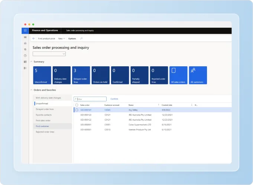The image size is (253, 185).
Task: Click sales order SID-000061
Action: click(x=86, y=129)
